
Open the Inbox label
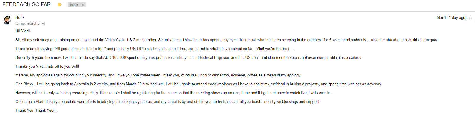tap(74, 5)
